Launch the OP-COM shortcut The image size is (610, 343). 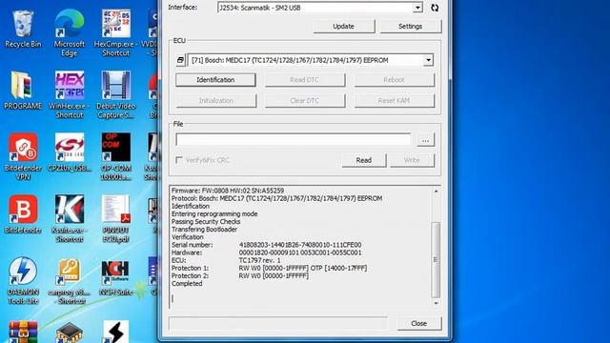(115, 156)
